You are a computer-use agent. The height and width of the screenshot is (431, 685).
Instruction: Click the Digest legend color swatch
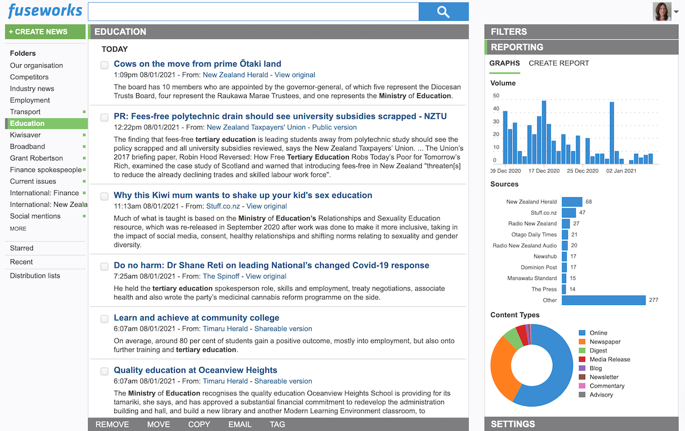pyautogui.click(x=582, y=351)
